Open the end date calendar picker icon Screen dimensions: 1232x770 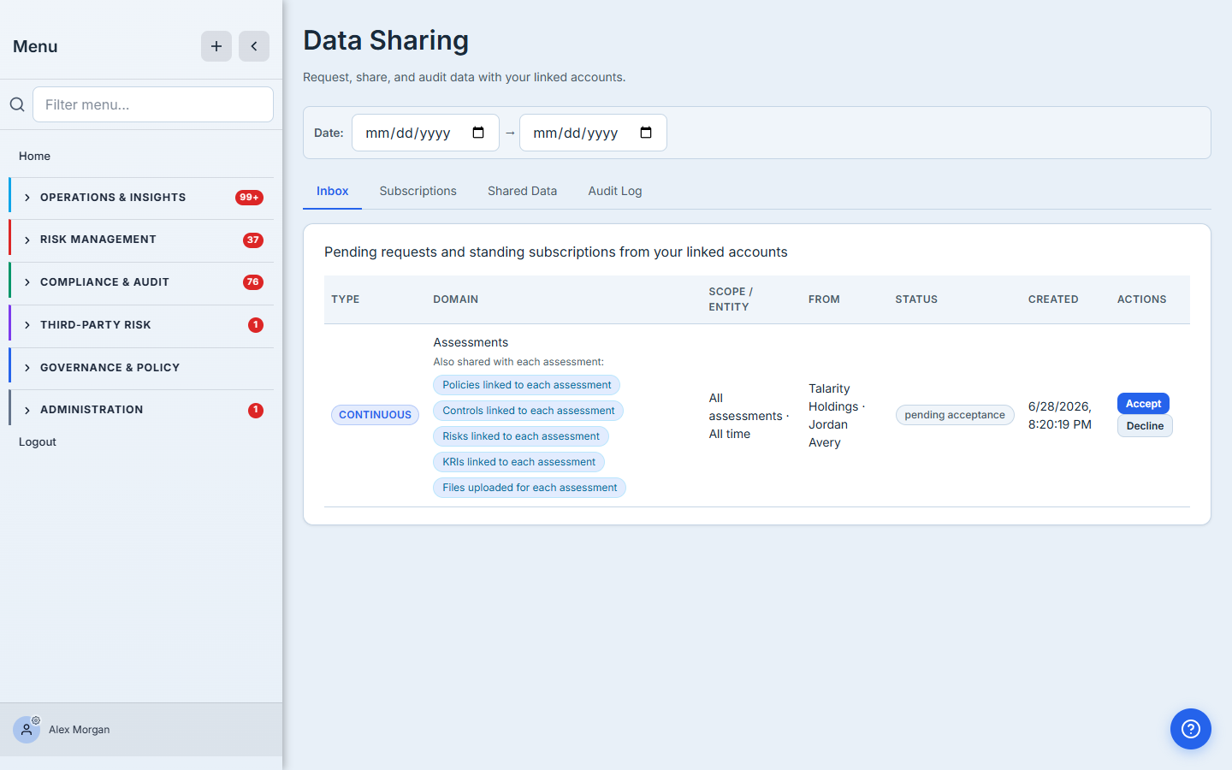pyautogui.click(x=646, y=133)
